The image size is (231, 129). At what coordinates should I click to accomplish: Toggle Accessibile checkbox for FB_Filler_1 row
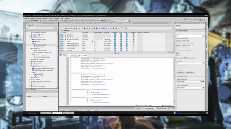(115, 34)
